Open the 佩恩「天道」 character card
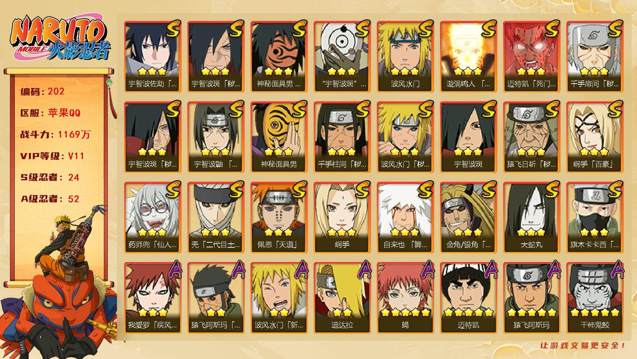The width and height of the screenshot is (637, 359). 278,218
